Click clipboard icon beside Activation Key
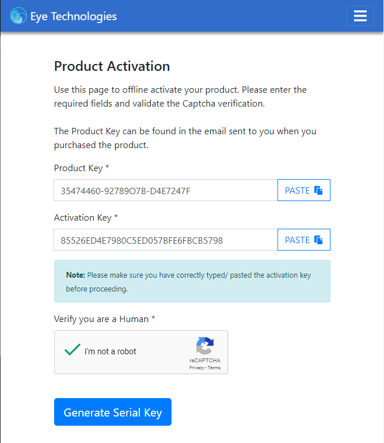Screen dimensions: 384x443 point(318,240)
